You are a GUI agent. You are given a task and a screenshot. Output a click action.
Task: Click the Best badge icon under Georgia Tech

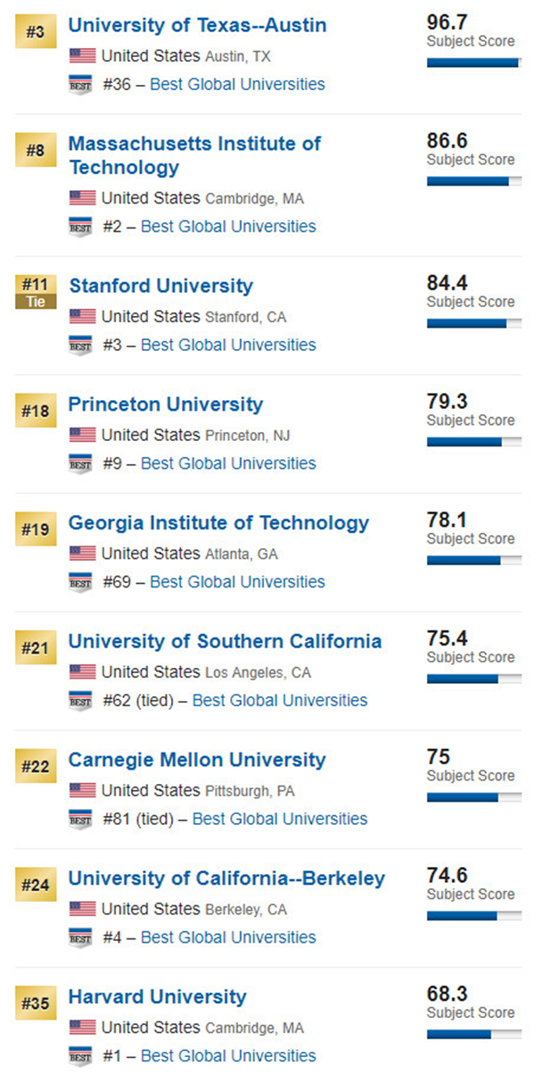(x=80, y=582)
